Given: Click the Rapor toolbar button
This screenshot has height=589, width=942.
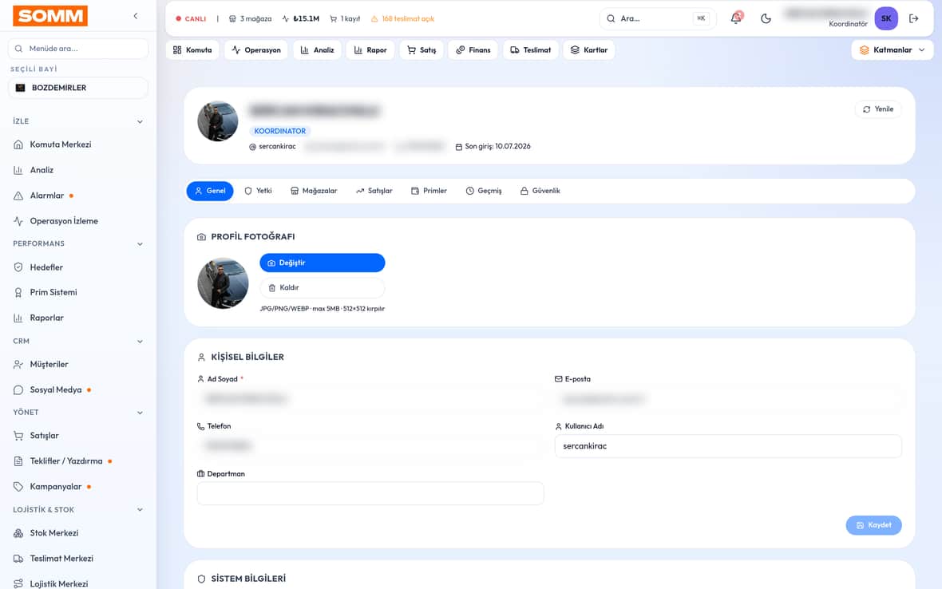Looking at the screenshot, I should 370,49.
